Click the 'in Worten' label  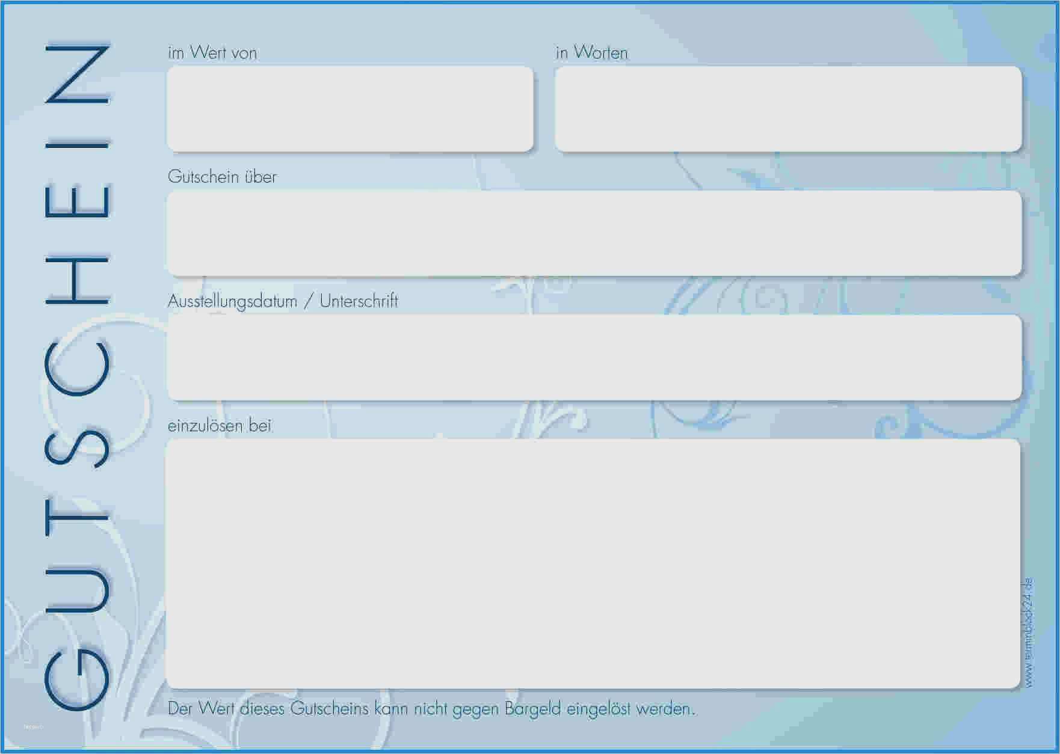[592, 53]
